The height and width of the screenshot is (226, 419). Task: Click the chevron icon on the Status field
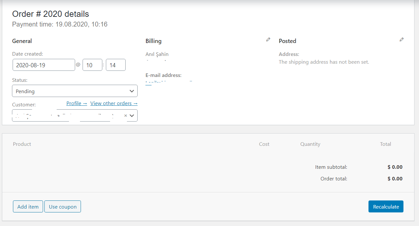tap(132, 91)
